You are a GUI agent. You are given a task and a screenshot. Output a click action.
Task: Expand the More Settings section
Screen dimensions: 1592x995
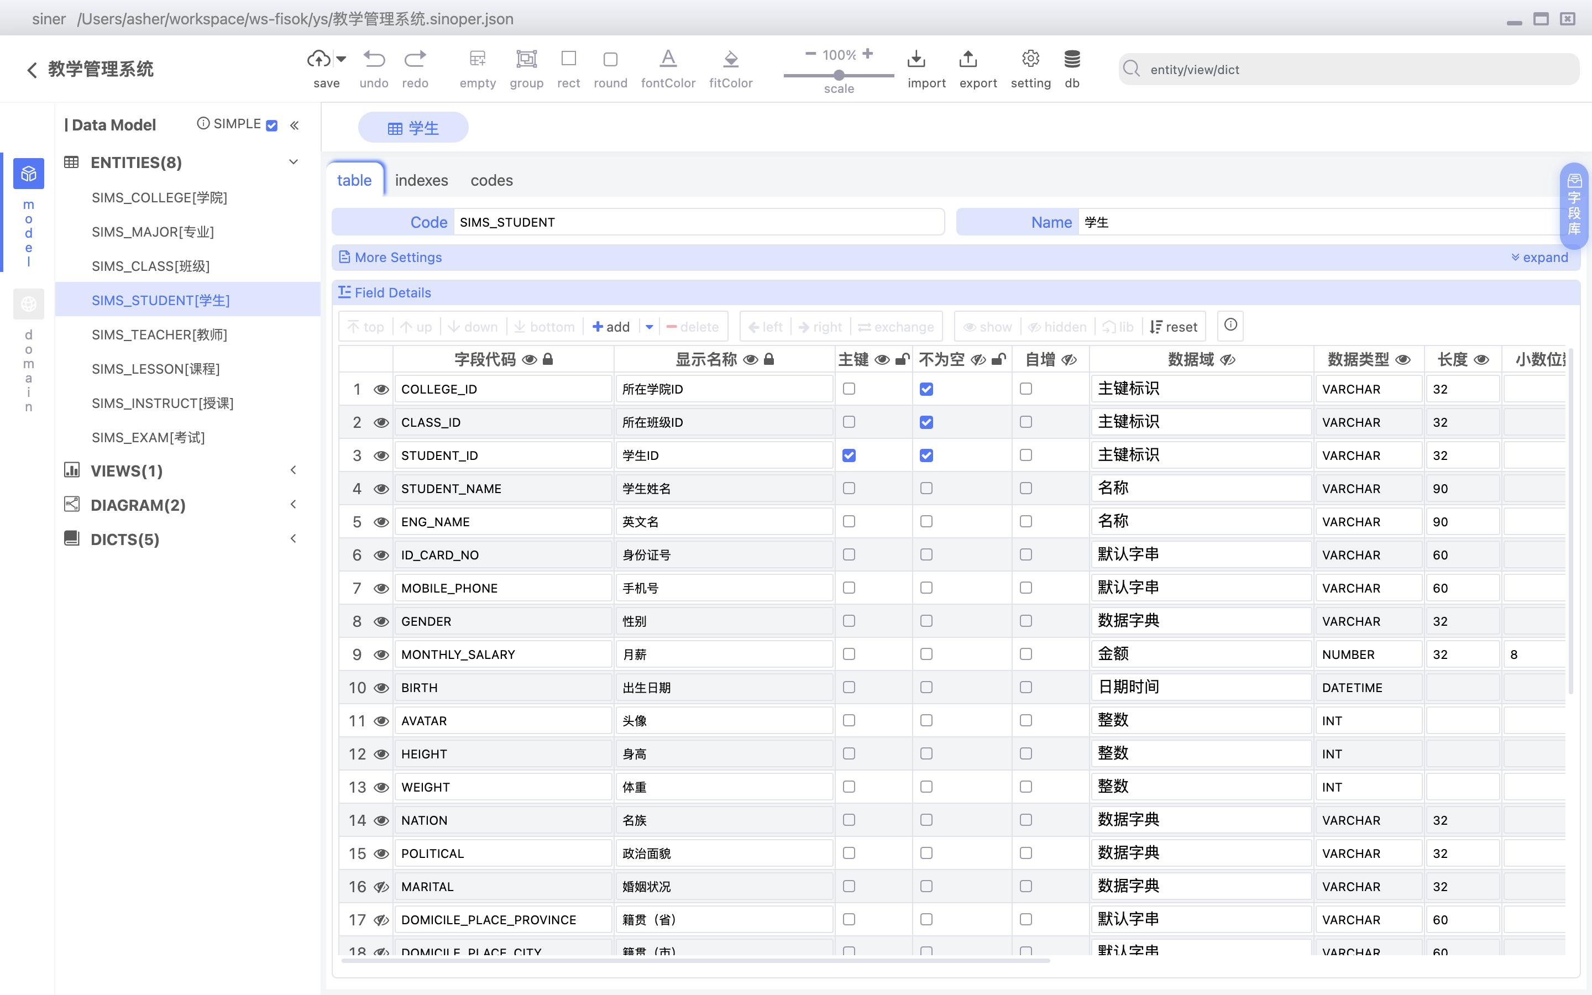pyautogui.click(x=1539, y=257)
